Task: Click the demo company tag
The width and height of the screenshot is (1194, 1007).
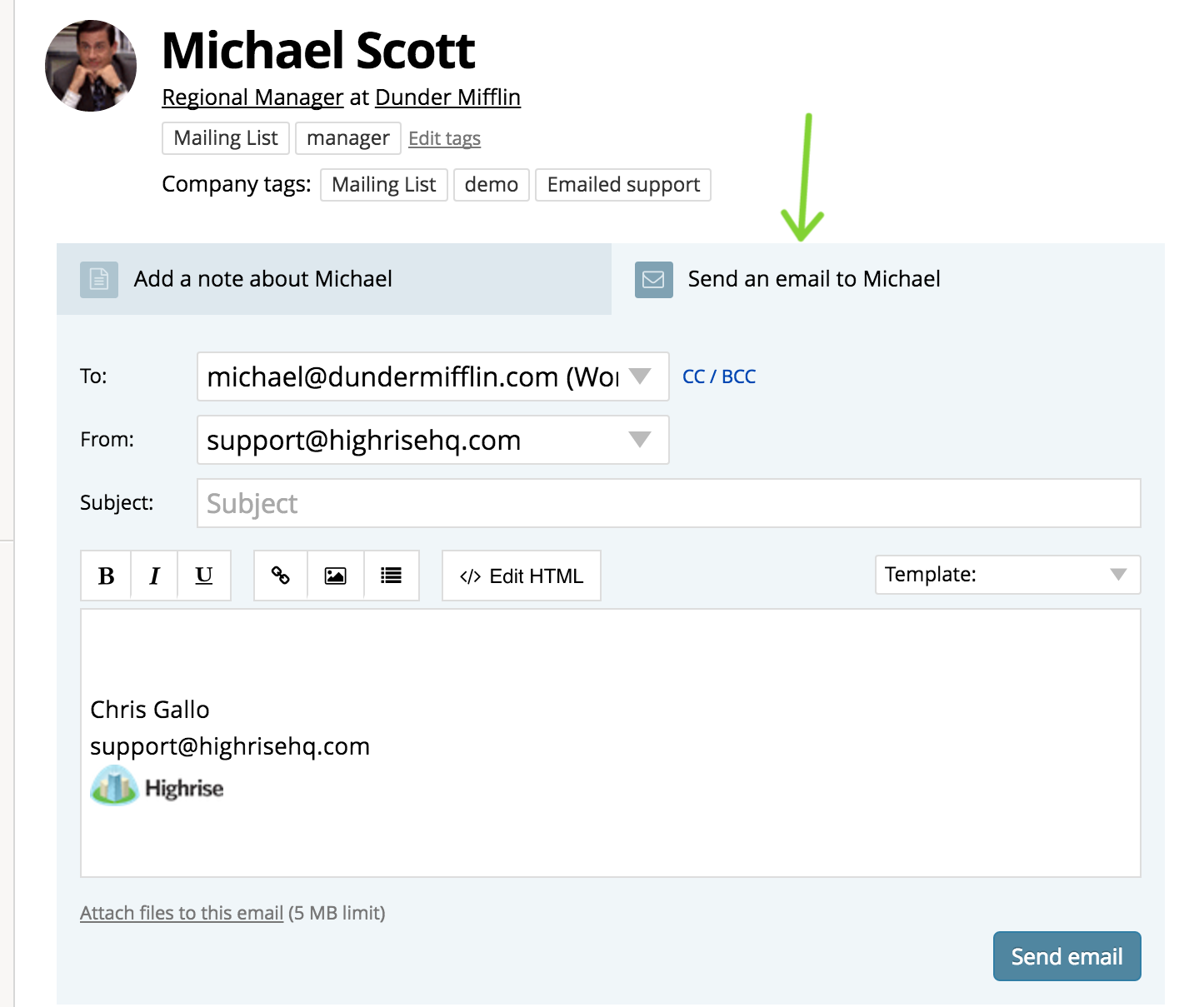Action: (492, 185)
